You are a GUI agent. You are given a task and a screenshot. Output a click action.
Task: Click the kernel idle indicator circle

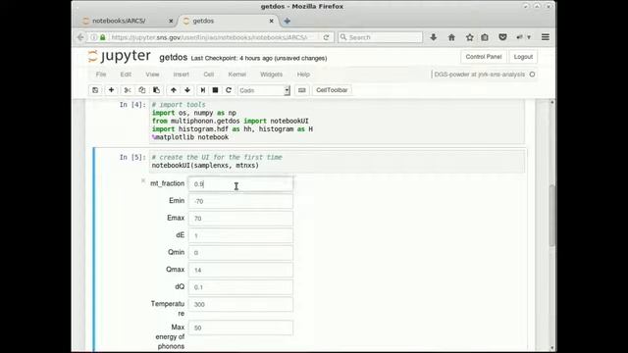[532, 75]
